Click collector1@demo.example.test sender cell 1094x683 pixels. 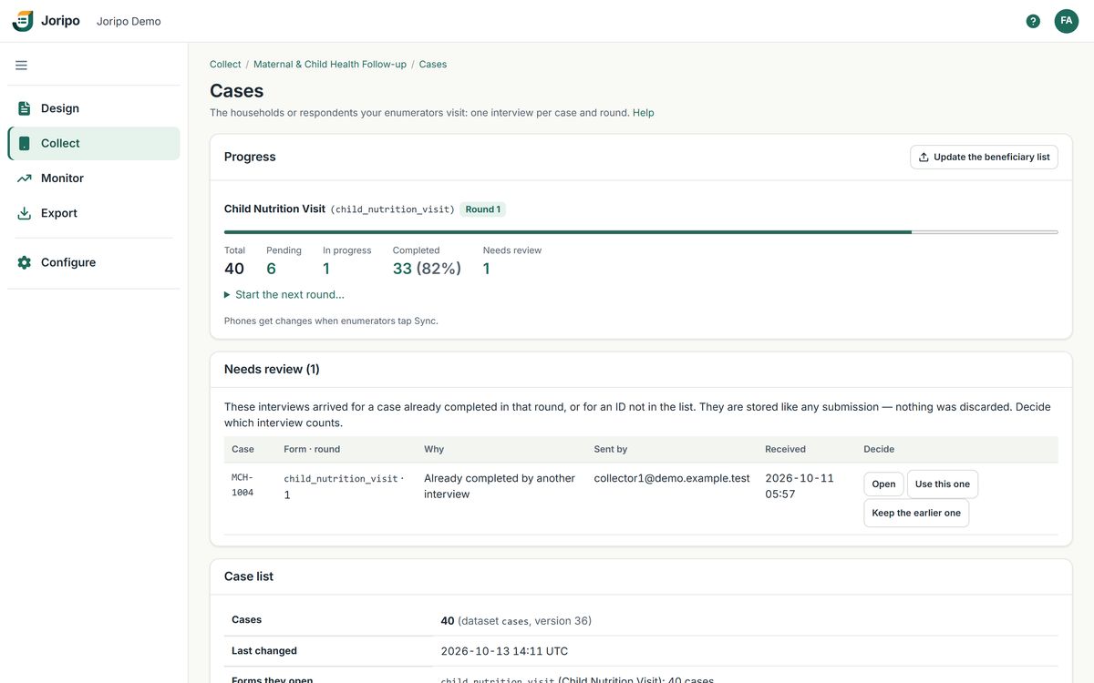pos(672,478)
